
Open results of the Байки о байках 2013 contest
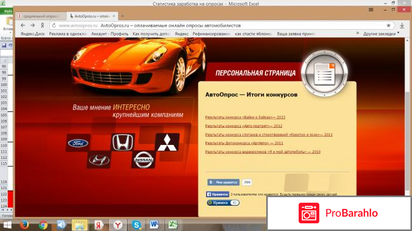pos(245,117)
